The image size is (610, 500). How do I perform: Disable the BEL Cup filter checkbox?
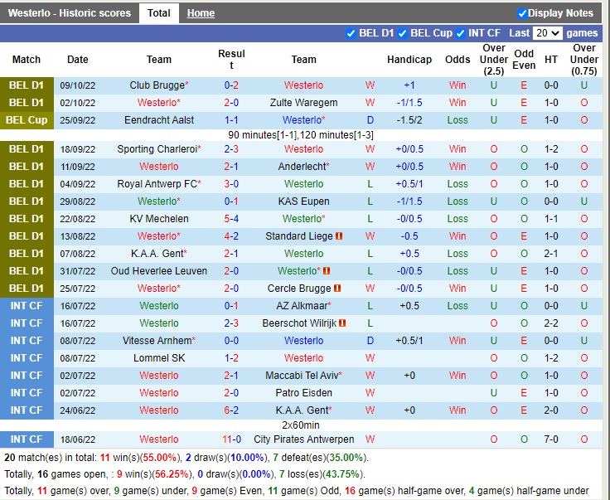pyautogui.click(x=403, y=33)
